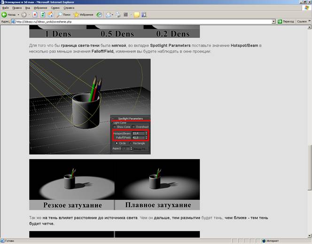Expand the Edit button dropdown arrow
Viewport: 312px width, 244px height.
pyautogui.click(x=131, y=15)
